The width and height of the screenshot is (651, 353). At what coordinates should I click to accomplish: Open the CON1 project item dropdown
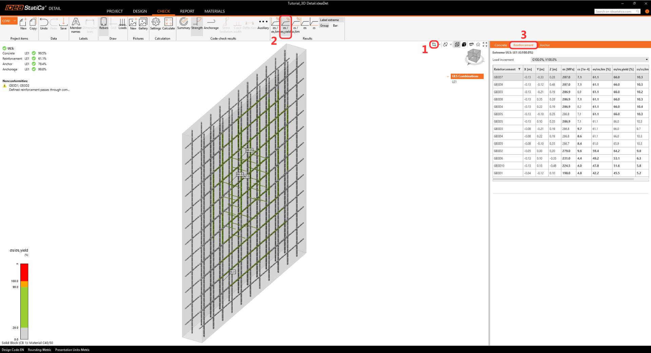pos(9,21)
